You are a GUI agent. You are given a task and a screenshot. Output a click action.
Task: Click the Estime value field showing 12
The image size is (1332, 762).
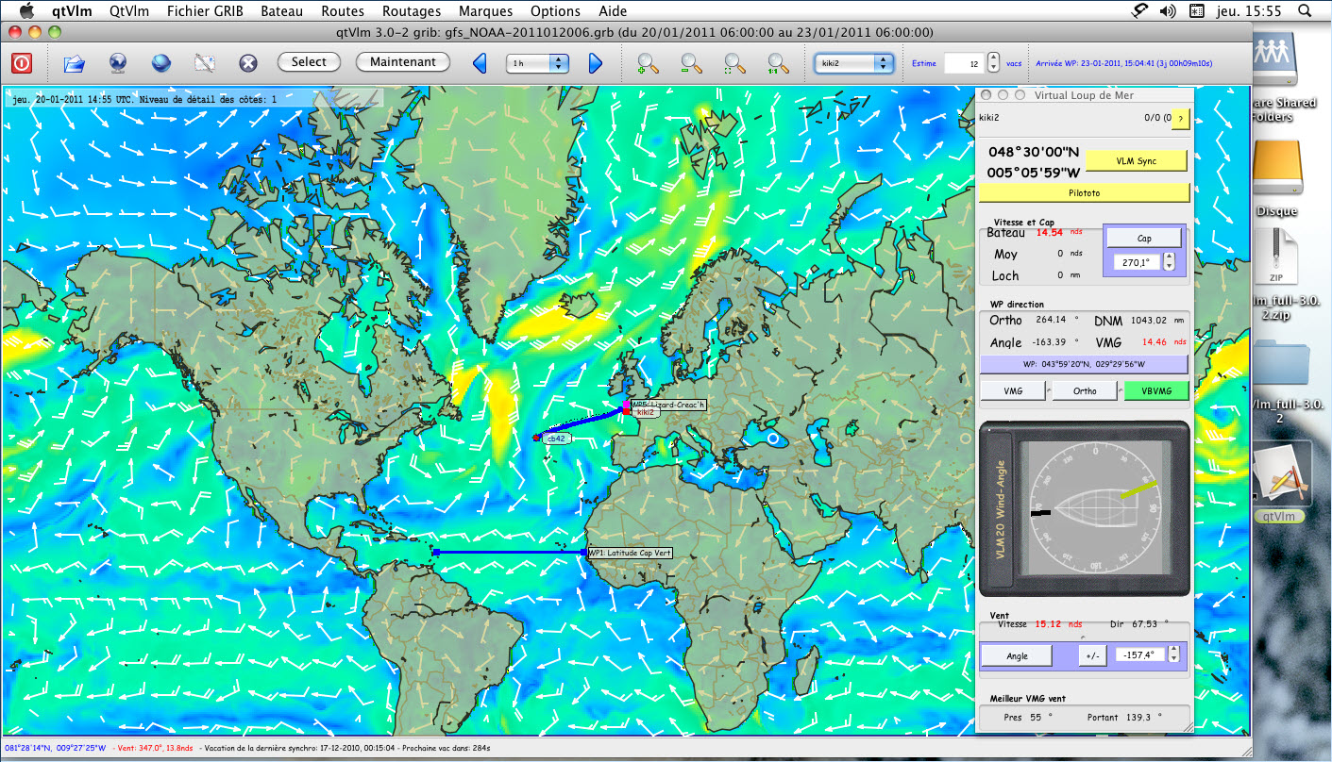click(x=964, y=63)
